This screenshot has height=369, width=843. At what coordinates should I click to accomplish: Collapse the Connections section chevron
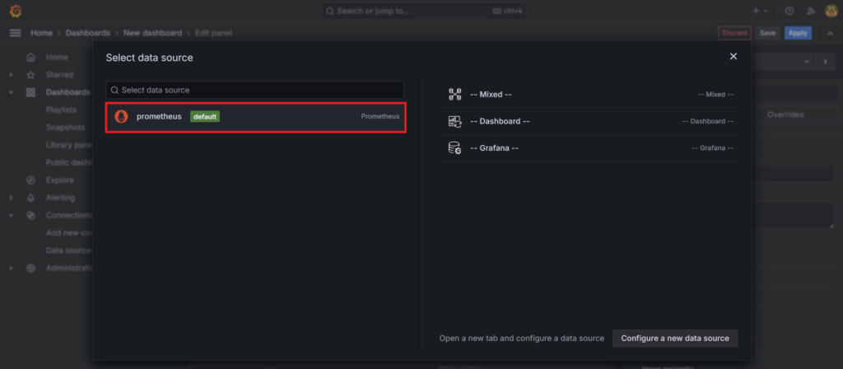11,215
